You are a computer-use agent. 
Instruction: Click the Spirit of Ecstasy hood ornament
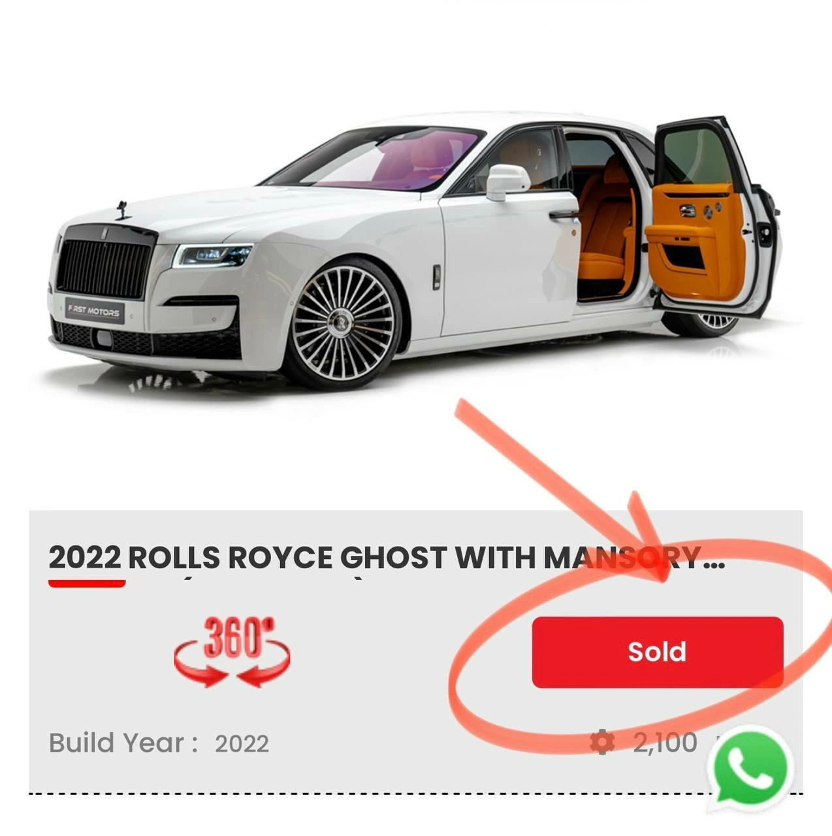[122, 210]
